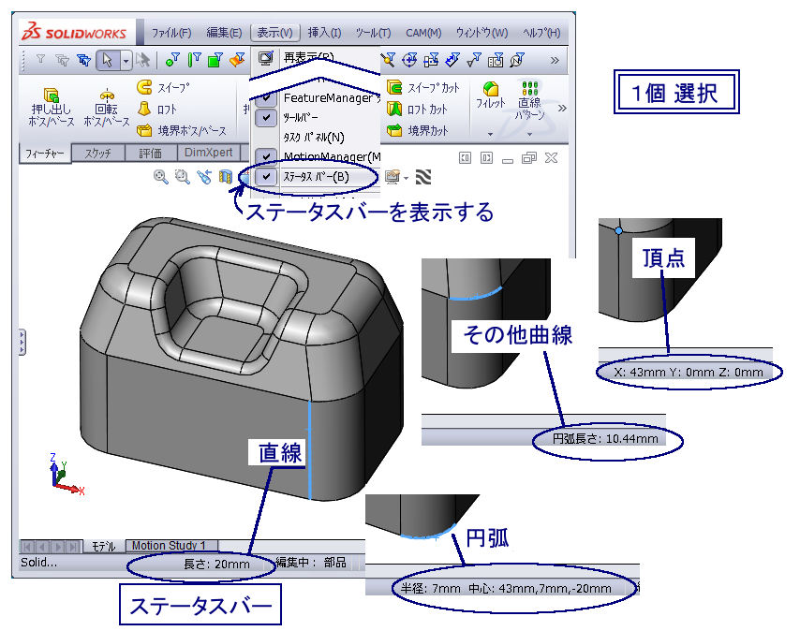The image size is (800, 631).
Task: Click the Revolved Boss/Base (回転ボス/ベース) icon
Action: 107,95
